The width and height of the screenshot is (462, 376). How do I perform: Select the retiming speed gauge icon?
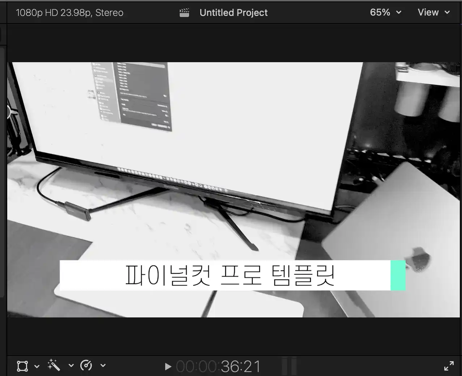[x=86, y=366]
